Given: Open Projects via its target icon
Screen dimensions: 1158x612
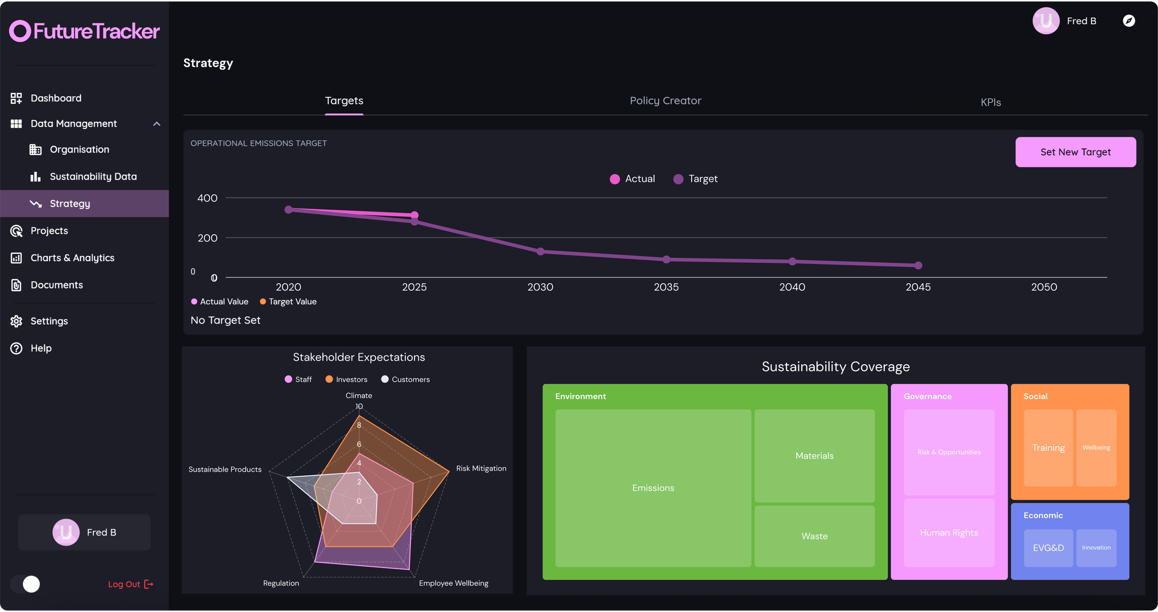Looking at the screenshot, I should click(x=16, y=231).
